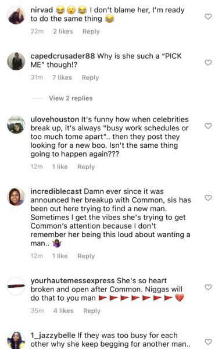View the 7 likes on capedcrusader88's comment
222x349 pixels.
[x=62, y=77]
